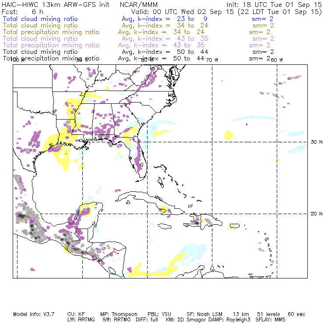This screenshot has width=324, height=324.
Task: Click blue 'k-index = 23 to 9' text
Action: (173, 19)
